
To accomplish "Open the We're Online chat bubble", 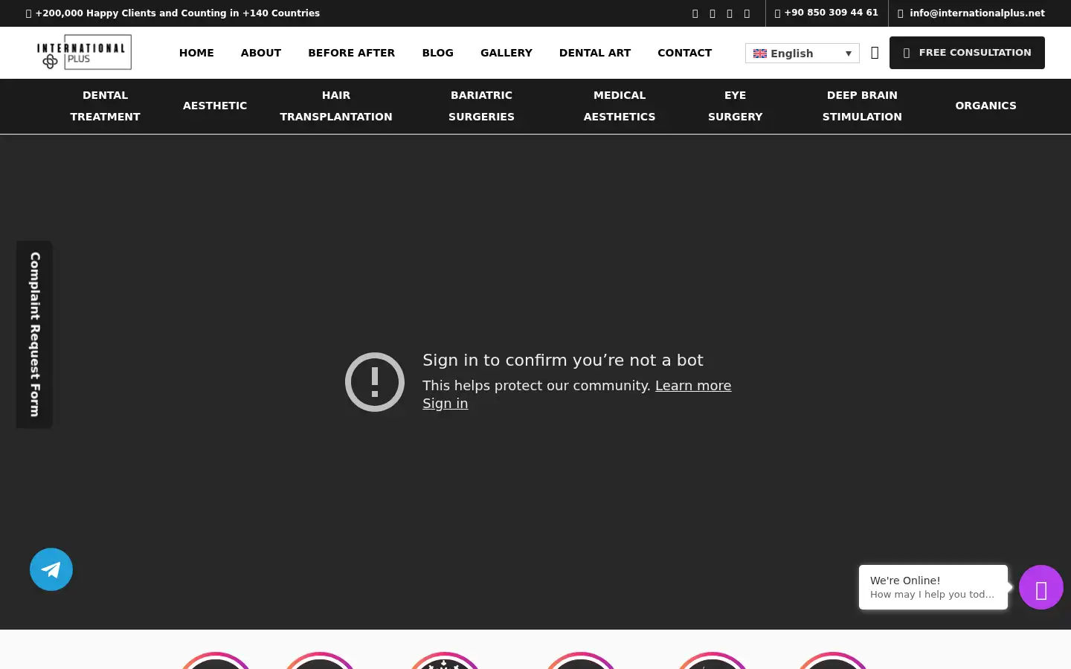I will coord(933,587).
